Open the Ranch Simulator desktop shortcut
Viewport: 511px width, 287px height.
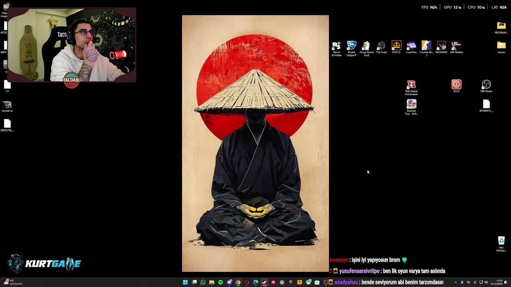click(x=337, y=49)
